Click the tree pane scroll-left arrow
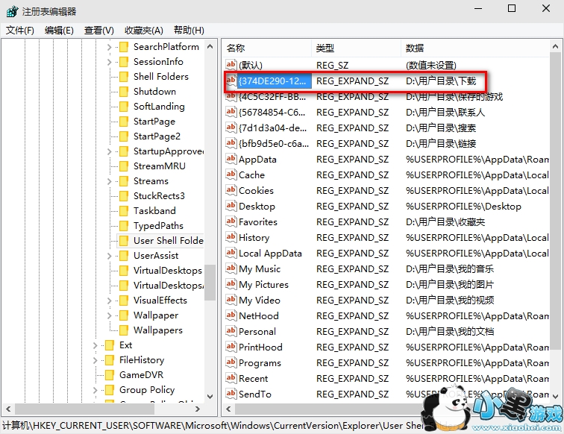The width and height of the screenshot is (564, 434). click(8, 409)
